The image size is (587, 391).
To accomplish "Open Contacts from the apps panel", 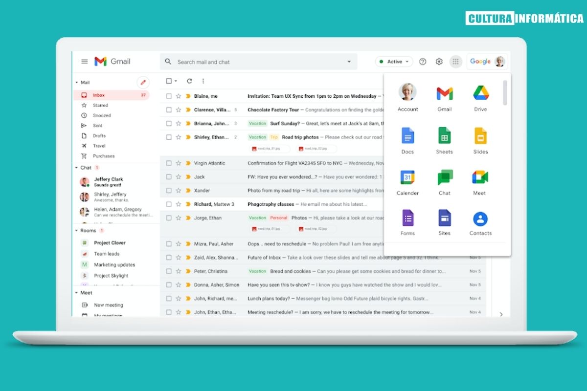I will tap(480, 223).
